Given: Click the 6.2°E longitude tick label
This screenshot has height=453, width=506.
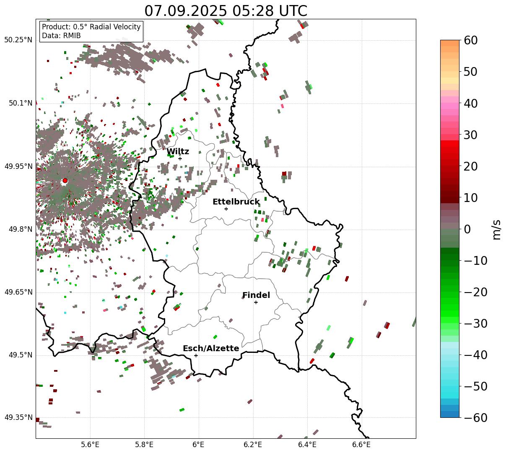Looking at the screenshot, I should [253, 444].
